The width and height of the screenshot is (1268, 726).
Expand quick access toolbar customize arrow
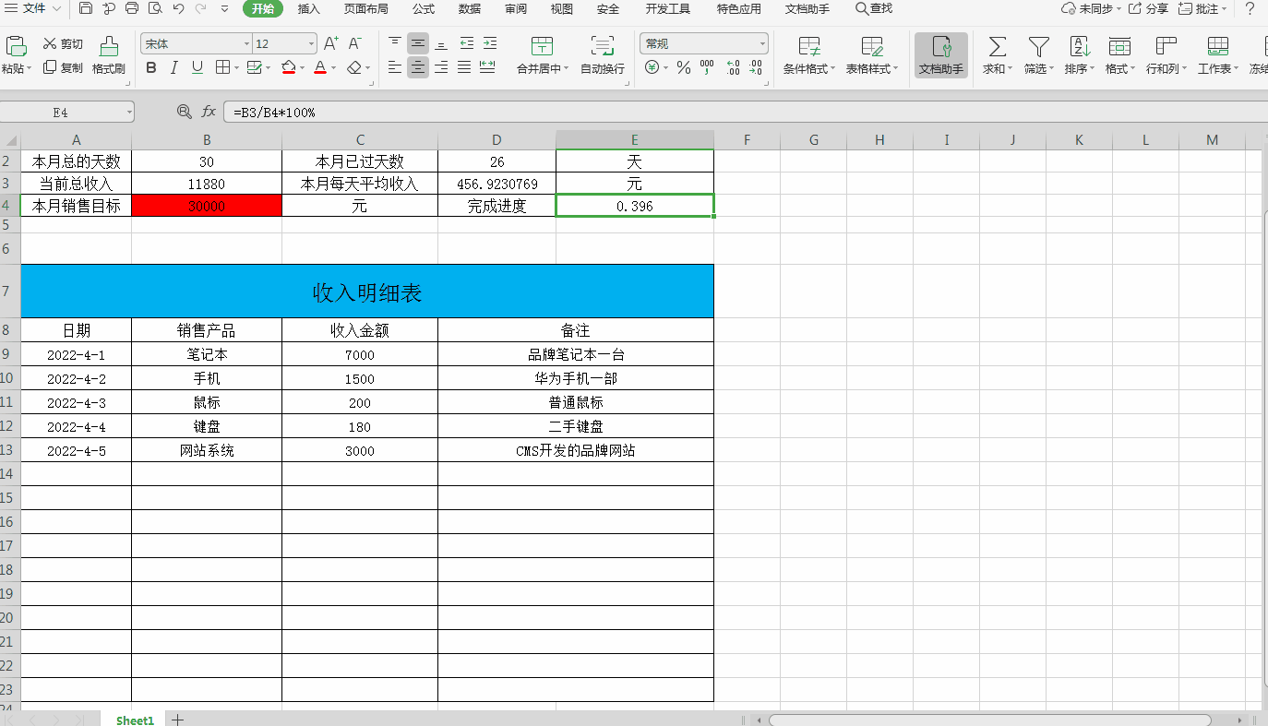[x=224, y=8]
